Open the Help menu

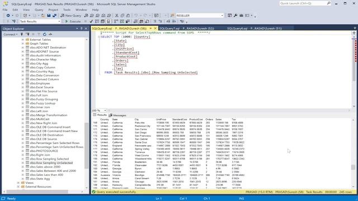point(95,10)
